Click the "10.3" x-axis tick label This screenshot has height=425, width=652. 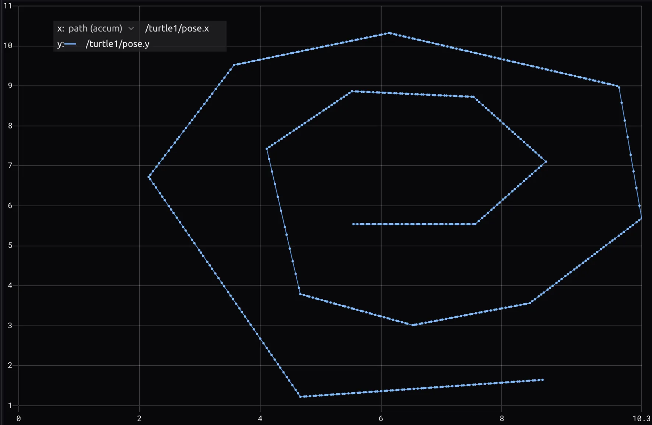(641, 418)
